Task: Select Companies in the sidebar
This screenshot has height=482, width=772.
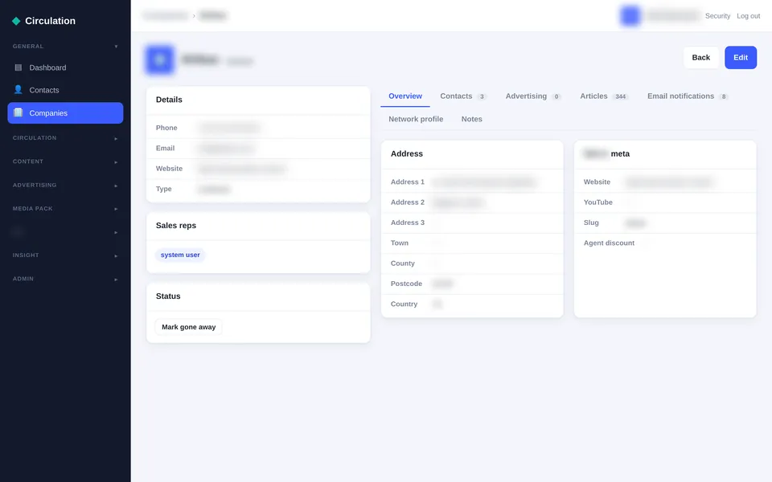Action: (65, 112)
